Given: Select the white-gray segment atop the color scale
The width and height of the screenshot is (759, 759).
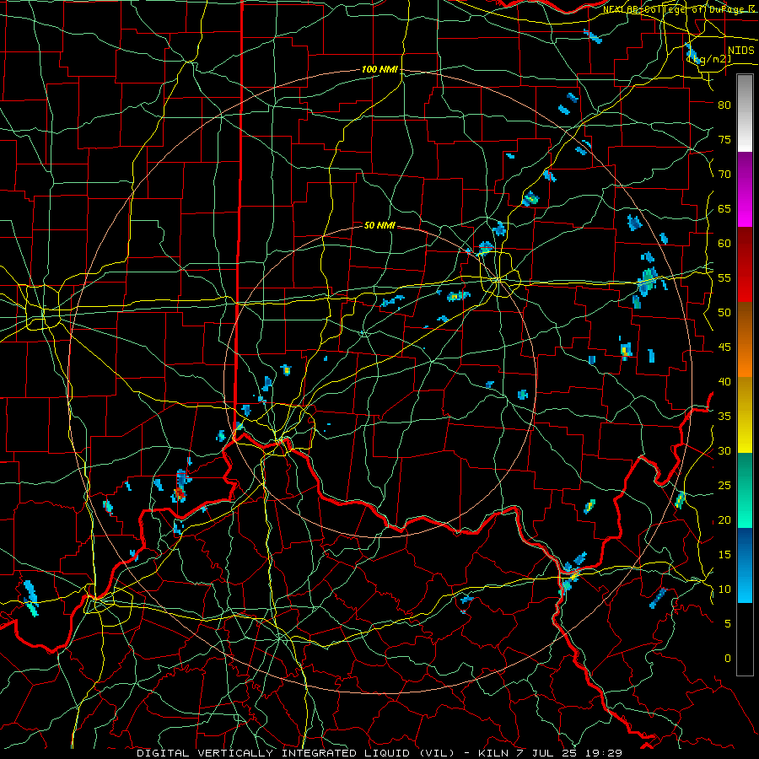Looking at the screenshot, I should click(x=745, y=113).
